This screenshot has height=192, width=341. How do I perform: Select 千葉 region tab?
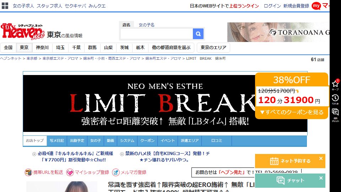(x=76, y=47)
